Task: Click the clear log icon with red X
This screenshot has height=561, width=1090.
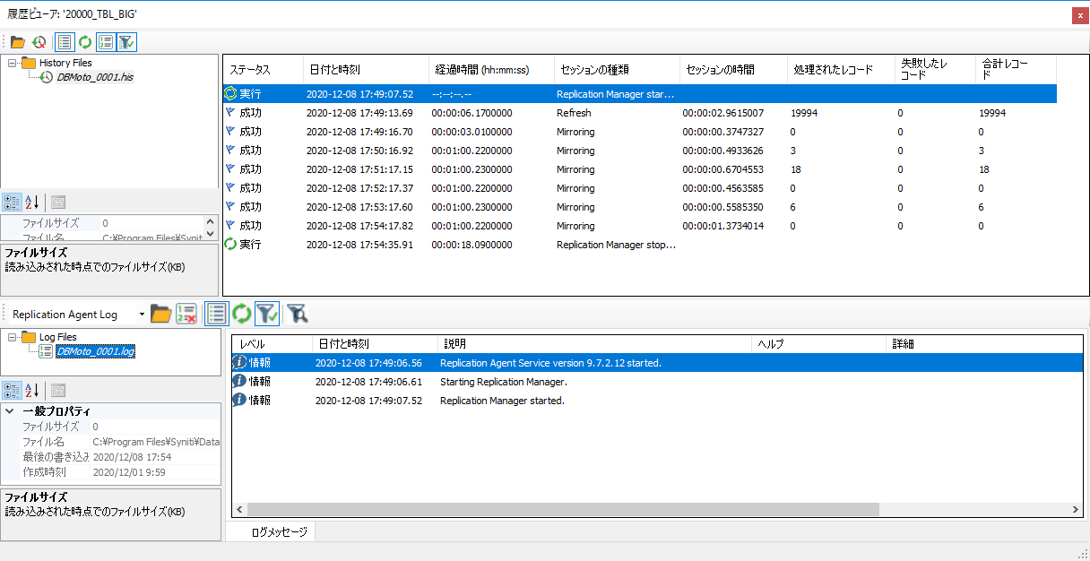Action: click(x=186, y=314)
